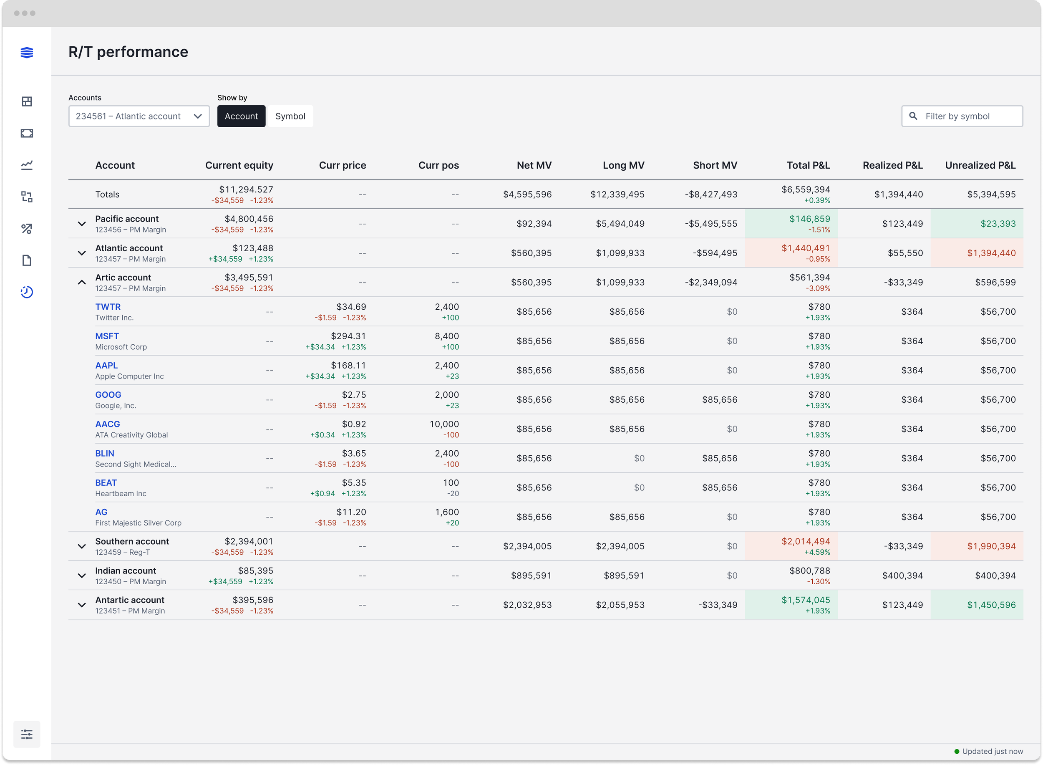Expand the Antartic account row
This screenshot has height=765, width=1043.
click(x=82, y=605)
